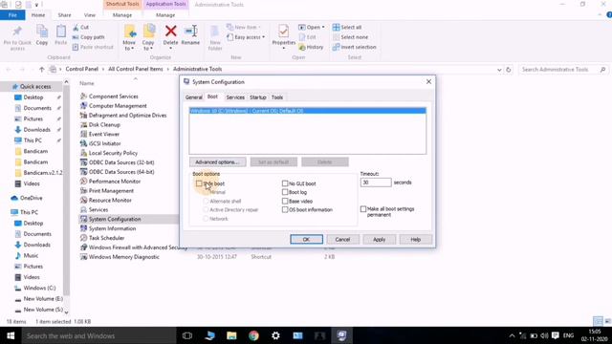612x344 pixels.
Task: Expand the New item dropdown
Action: point(259,28)
